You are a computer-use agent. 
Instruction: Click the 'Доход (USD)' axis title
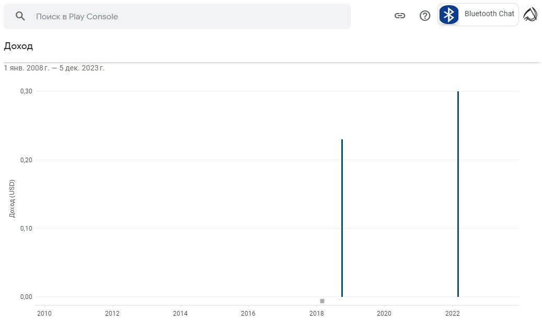point(12,198)
